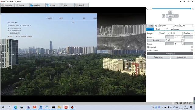Open the Connection toolbar item
This screenshot has height=110, width=195.
(7, 5)
